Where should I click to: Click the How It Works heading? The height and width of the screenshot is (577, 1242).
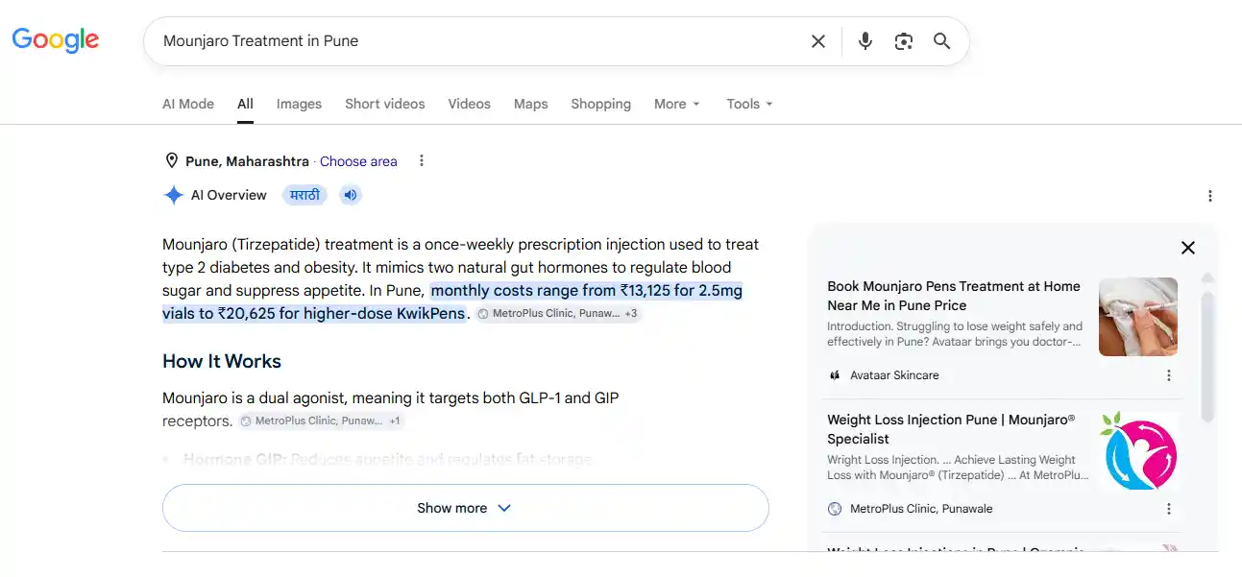(222, 361)
